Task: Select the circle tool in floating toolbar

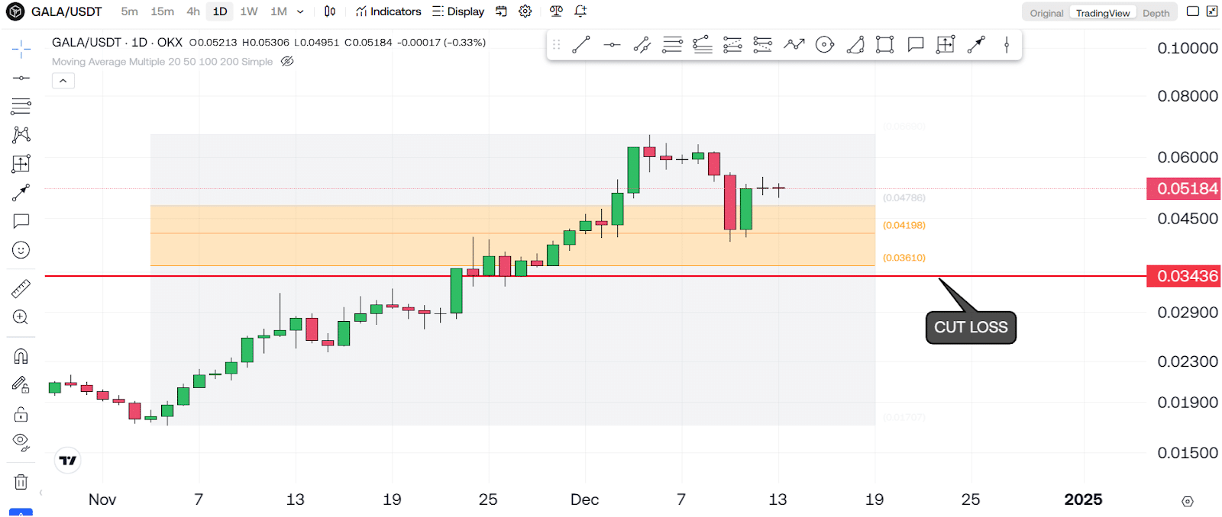Action: [x=825, y=45]
